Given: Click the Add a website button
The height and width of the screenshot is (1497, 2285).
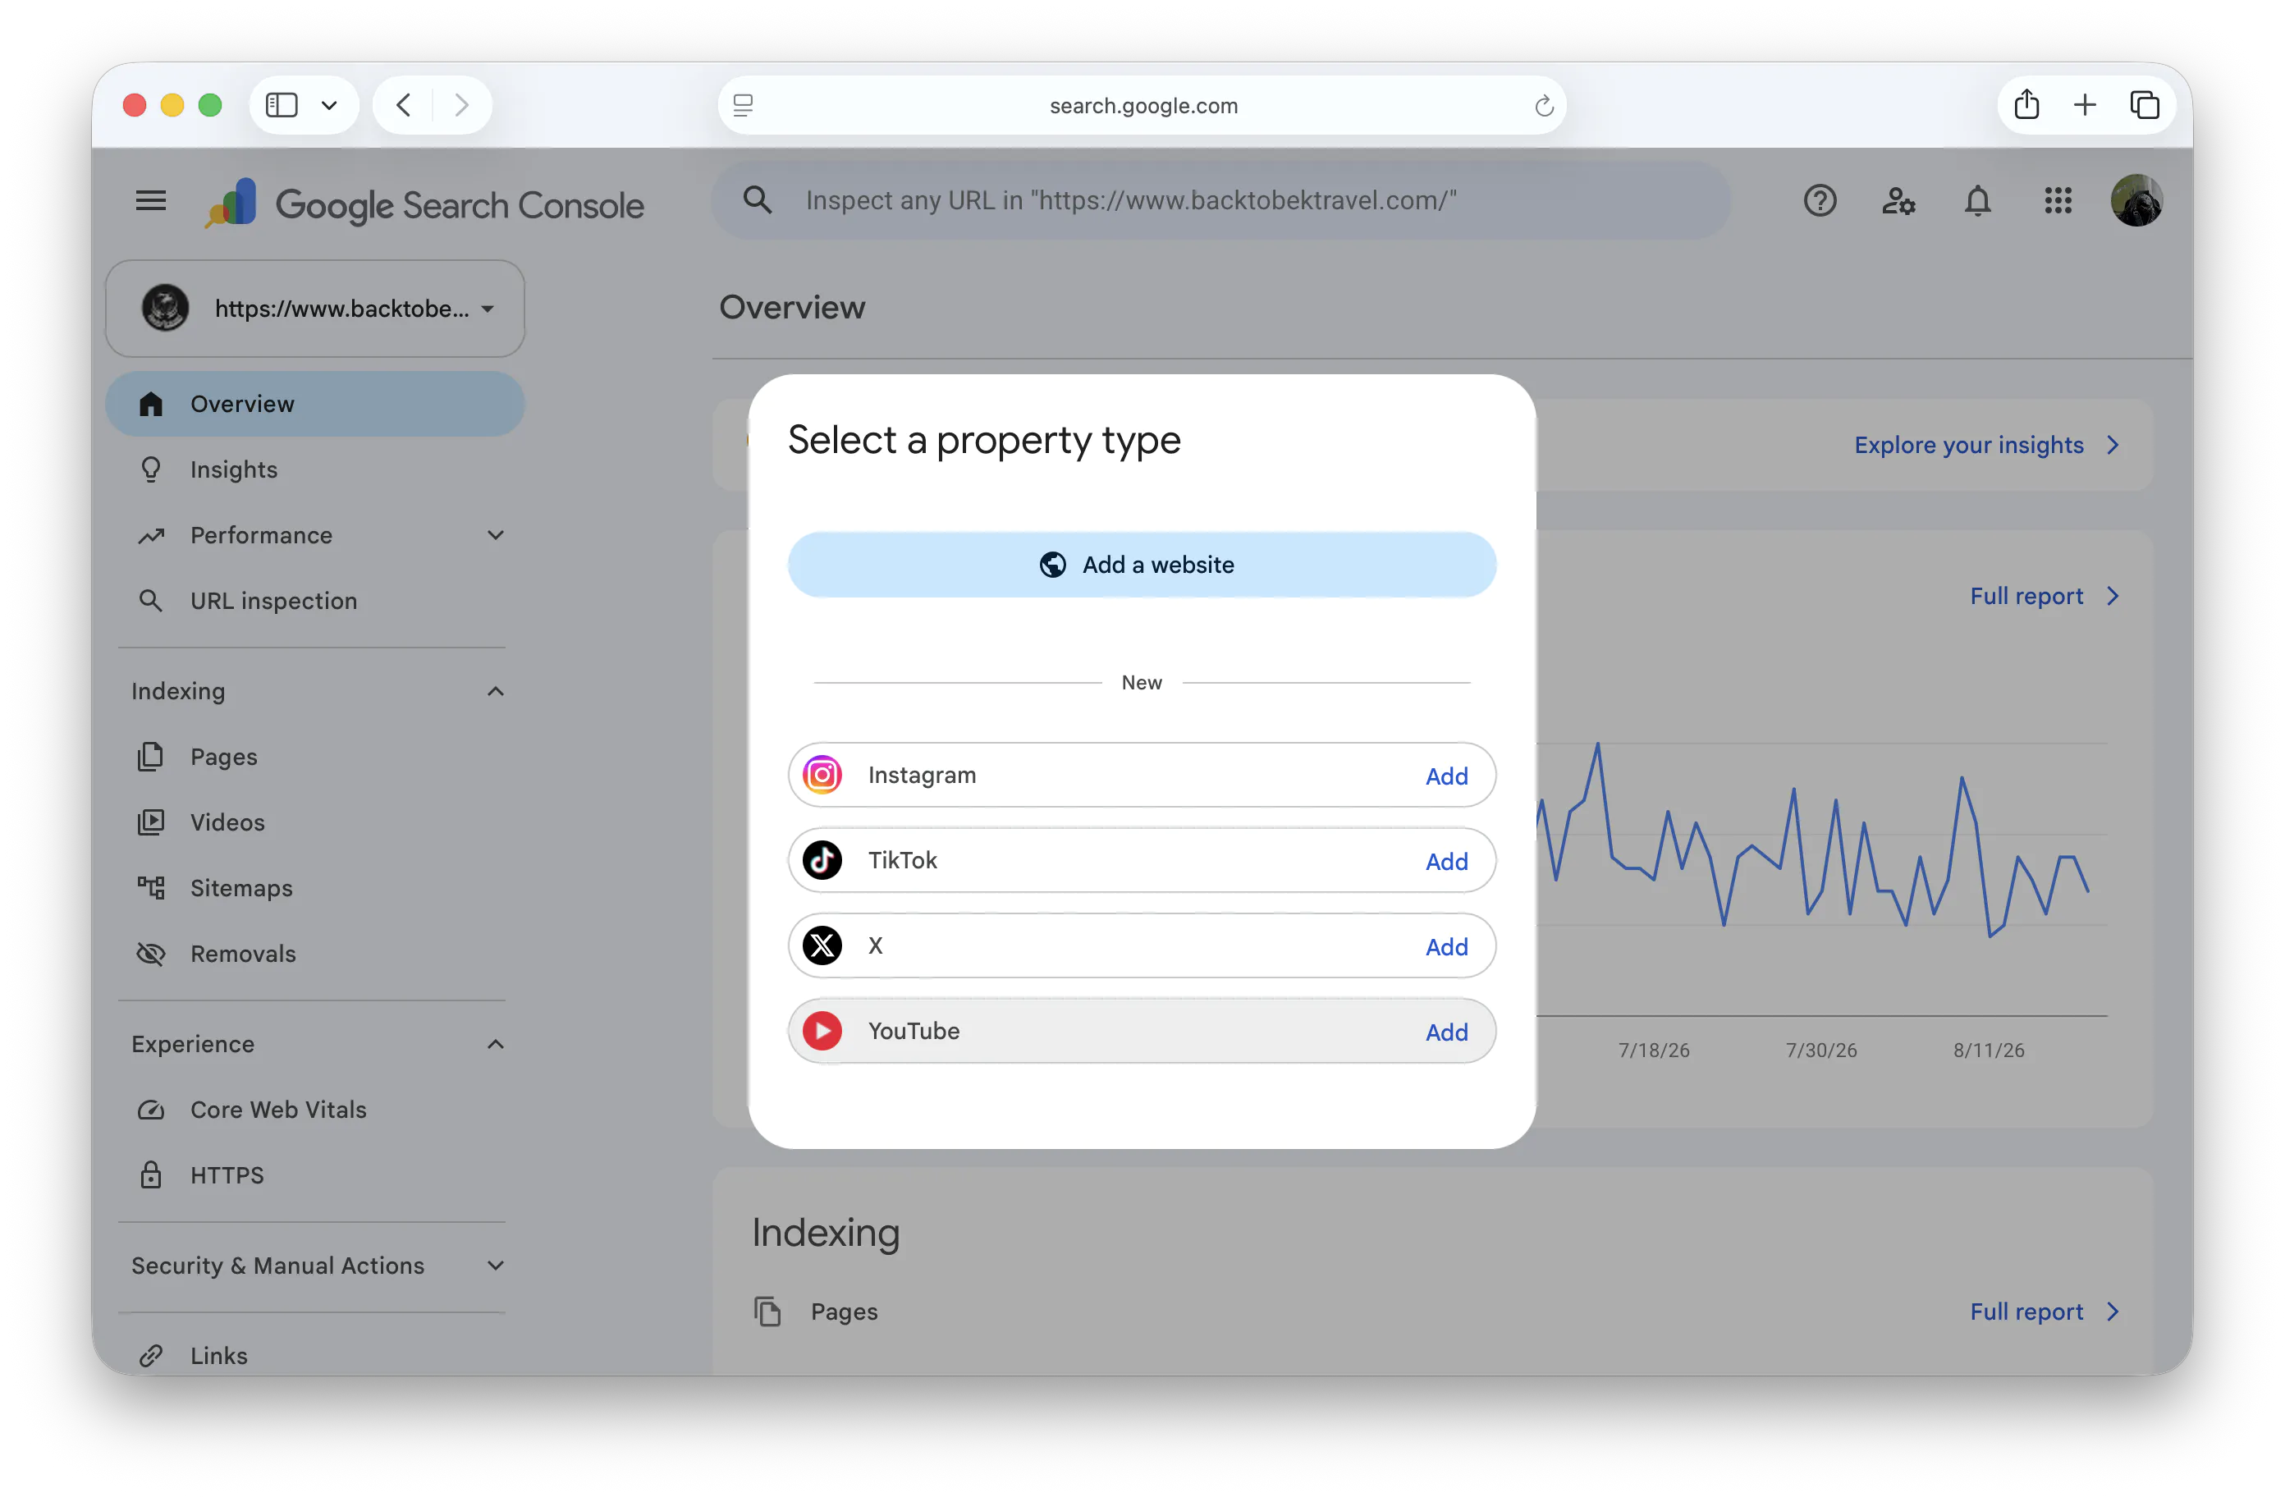Looking at the screenshot, I should 1142,565.
